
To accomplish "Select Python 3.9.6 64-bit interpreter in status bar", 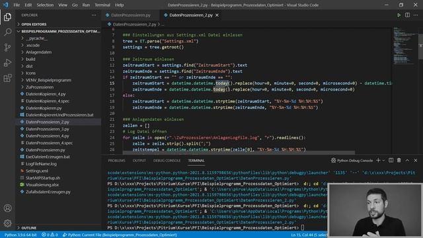I will pyautogui.click(x=20, y=235).
